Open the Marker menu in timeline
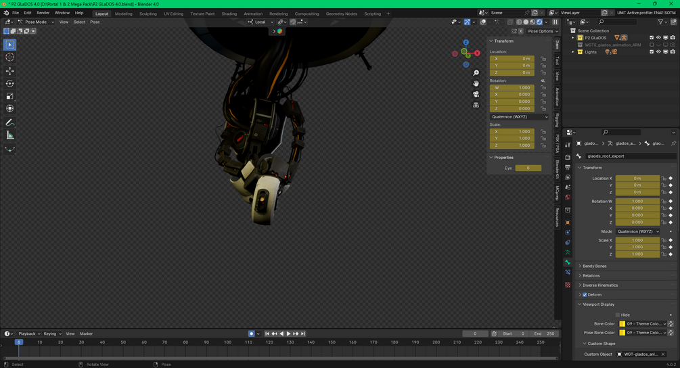 pyautogui.click(x=87, y=333)
